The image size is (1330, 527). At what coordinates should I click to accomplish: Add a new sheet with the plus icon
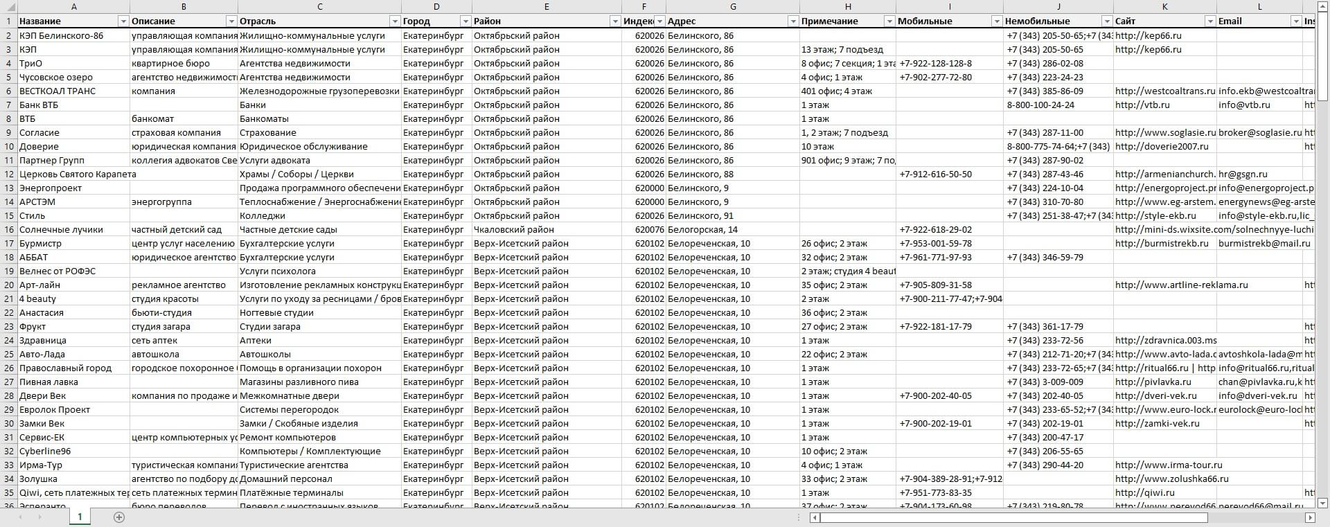pos(119,517)
